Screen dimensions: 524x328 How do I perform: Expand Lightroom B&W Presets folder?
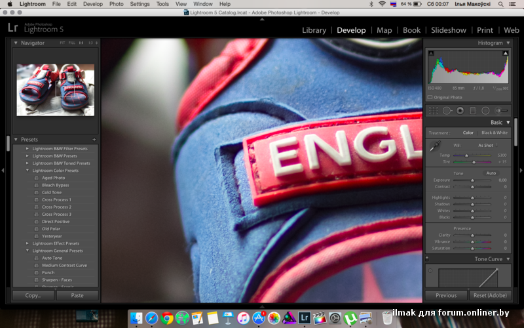pos(28,155)
